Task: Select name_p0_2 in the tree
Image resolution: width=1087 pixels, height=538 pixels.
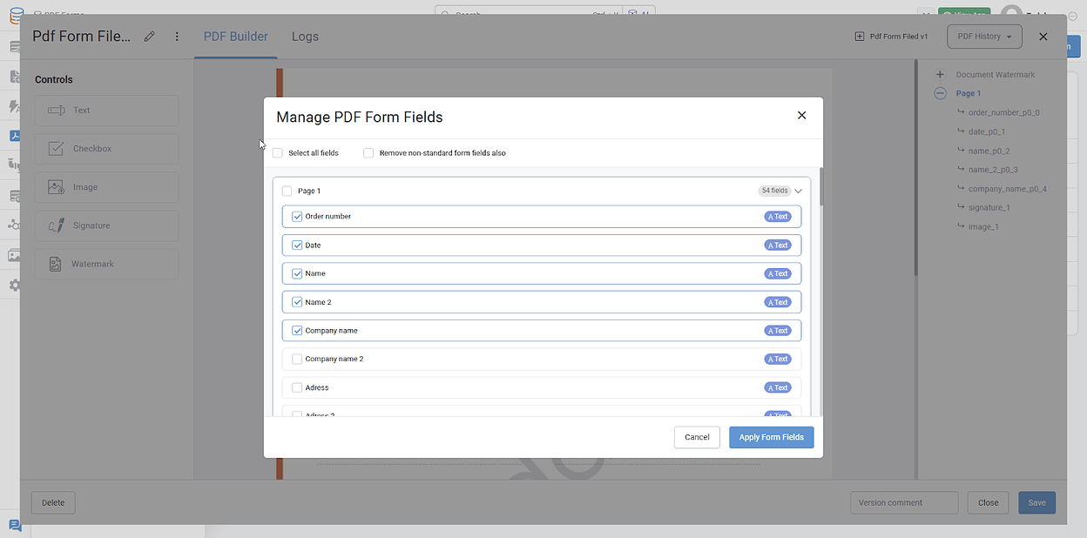Action: coord(989,151)
